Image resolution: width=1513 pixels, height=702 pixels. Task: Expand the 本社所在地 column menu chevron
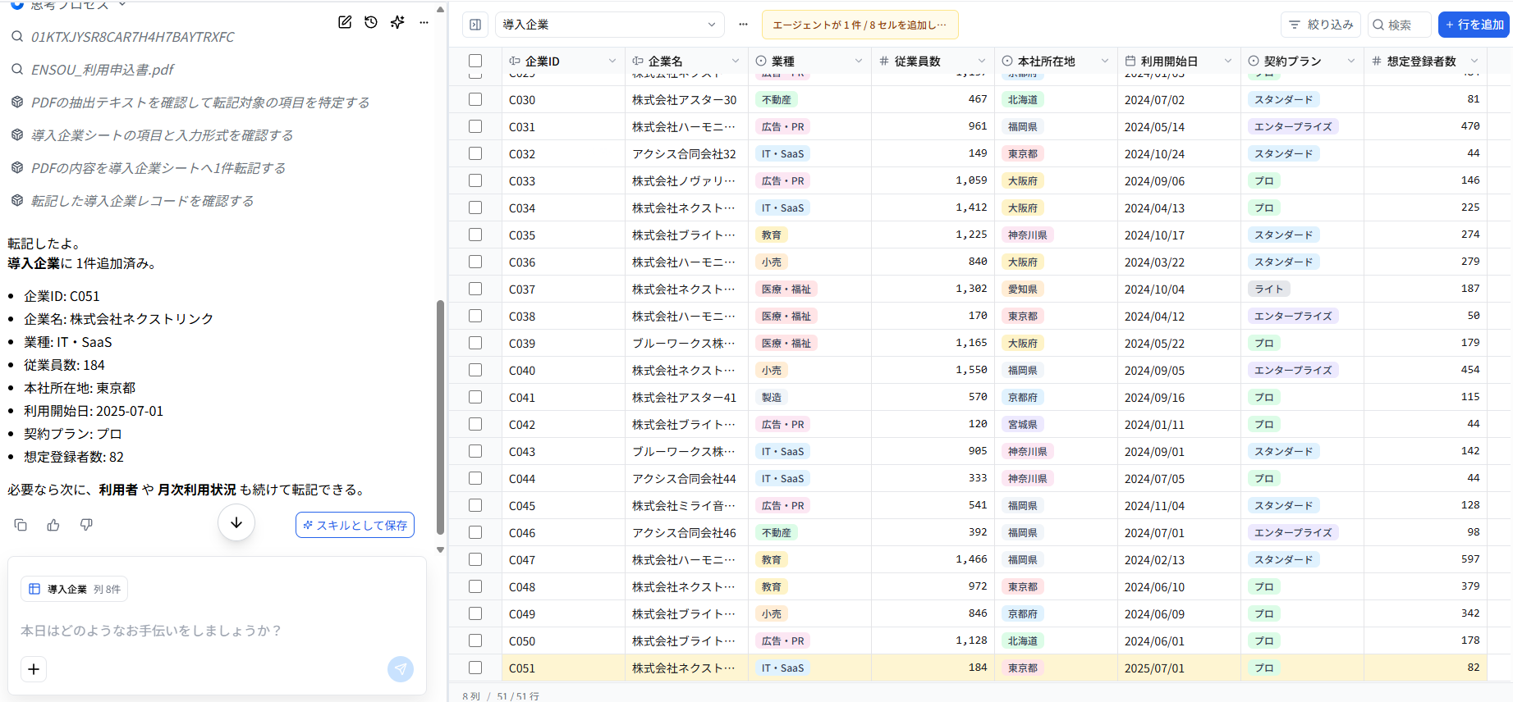pos(1105,62)
